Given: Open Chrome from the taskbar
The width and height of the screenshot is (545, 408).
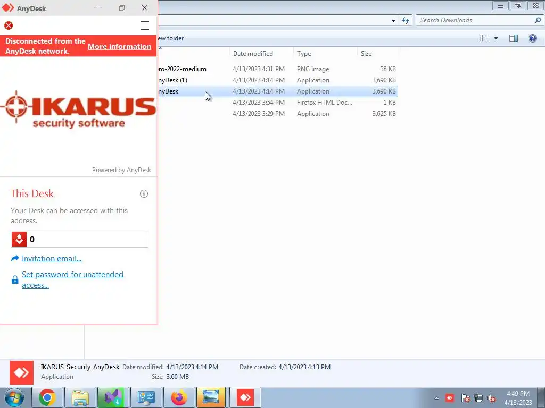Looking at the screenshot, I should pos(47,397).
